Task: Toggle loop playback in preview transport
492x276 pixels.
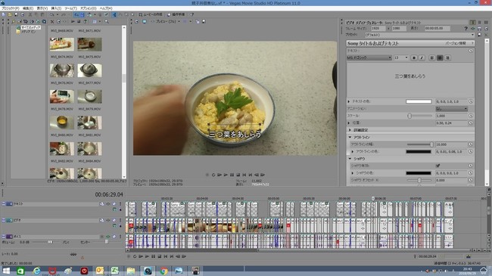Action: coord(213,175)
